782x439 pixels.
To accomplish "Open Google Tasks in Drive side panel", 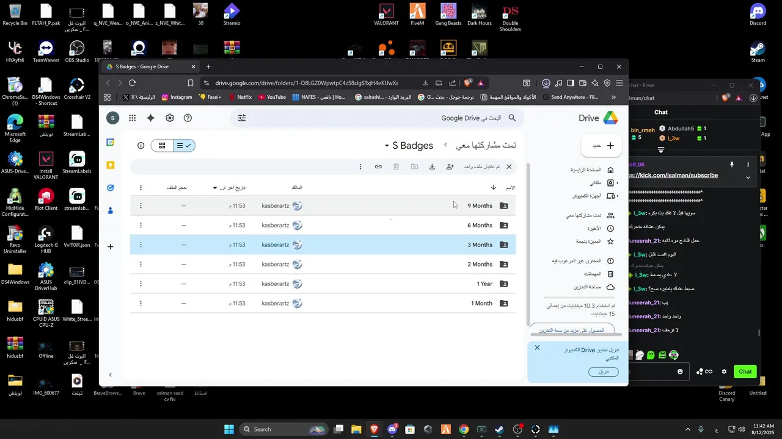I will click(x=111, y=188).
